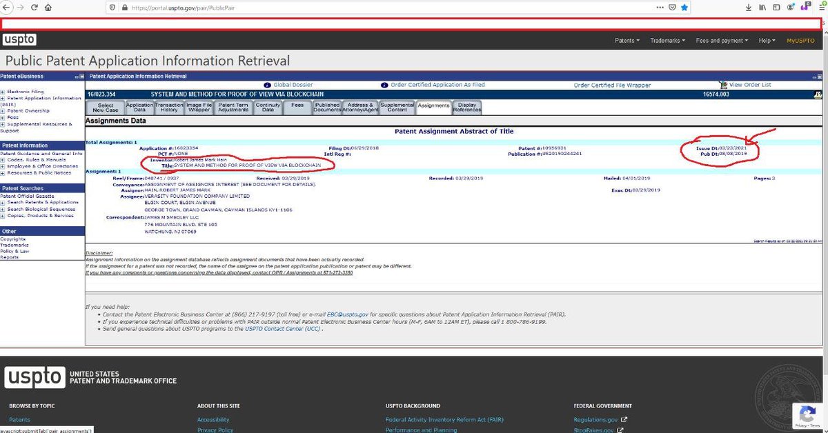The width and height of the screenshot is (828, 433).
Task: Click the padlock icon in address bar
Action: tap(124, 8)
